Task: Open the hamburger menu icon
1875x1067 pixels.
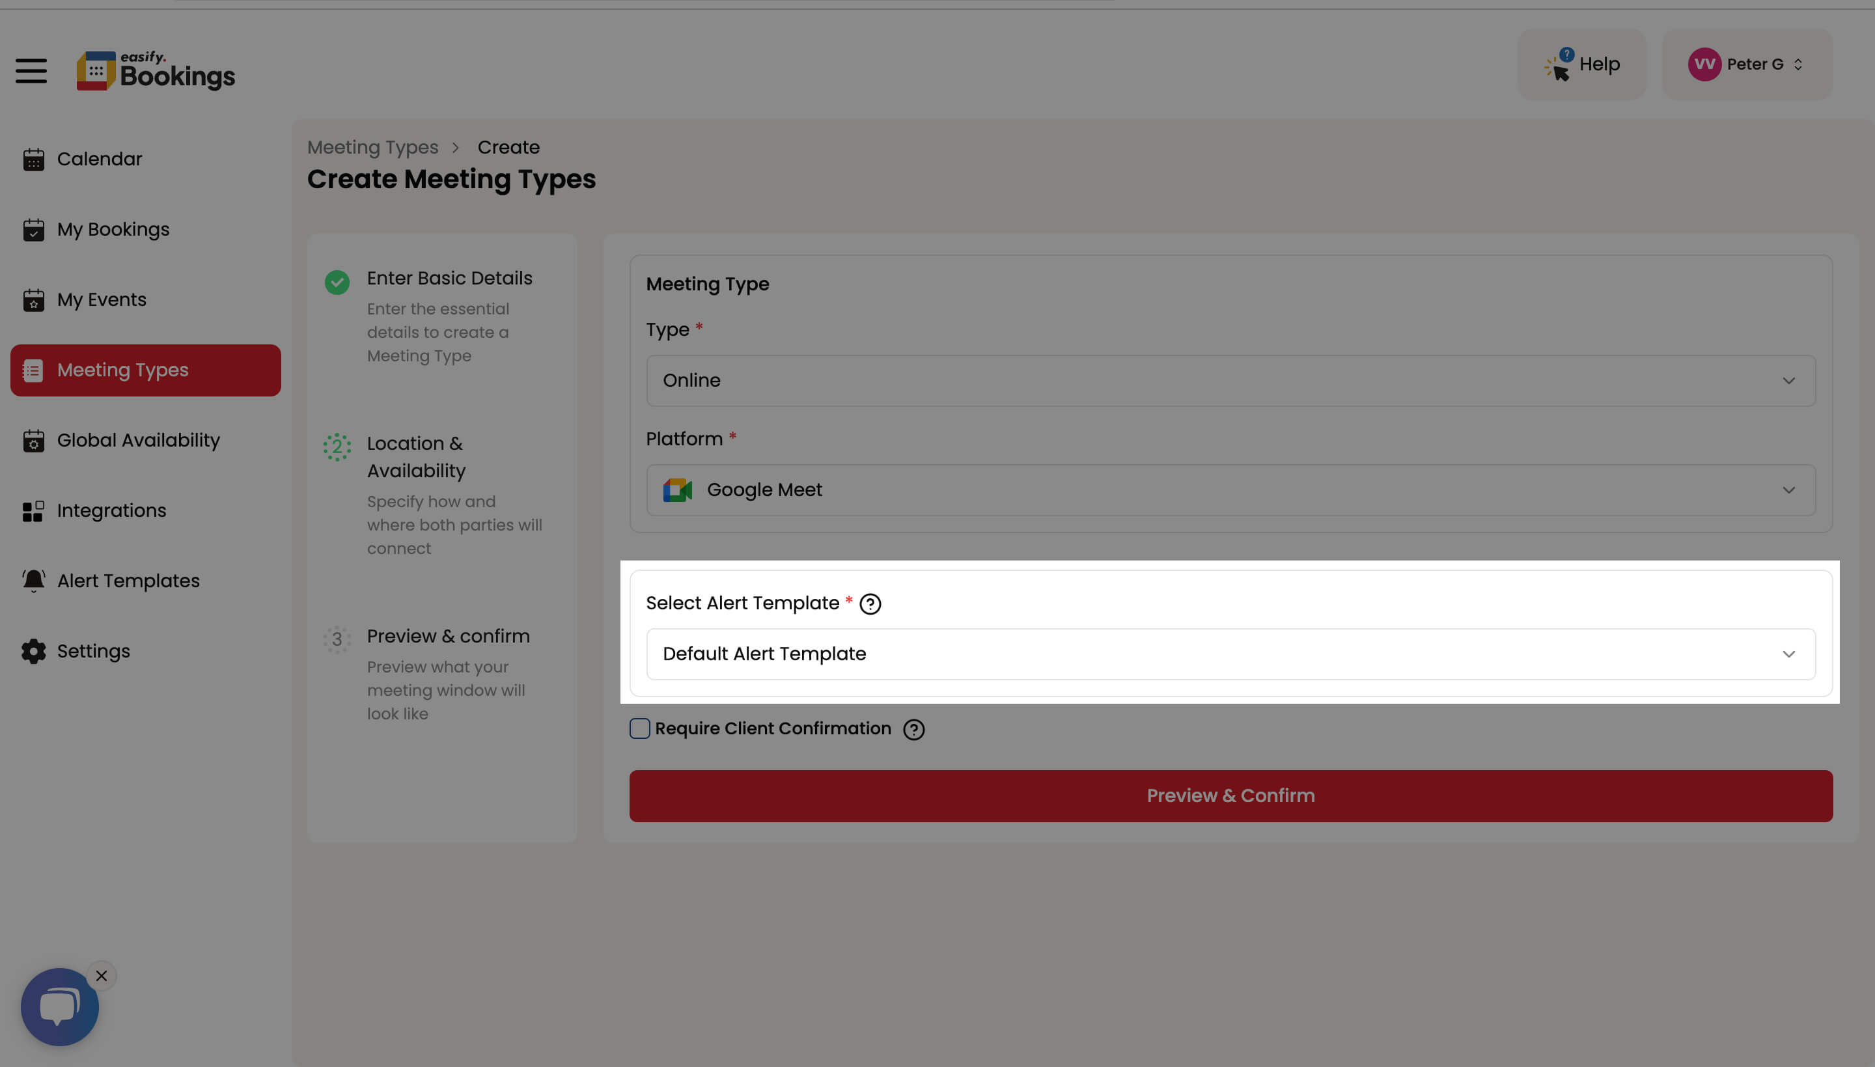Action: [x=31, y=71]
